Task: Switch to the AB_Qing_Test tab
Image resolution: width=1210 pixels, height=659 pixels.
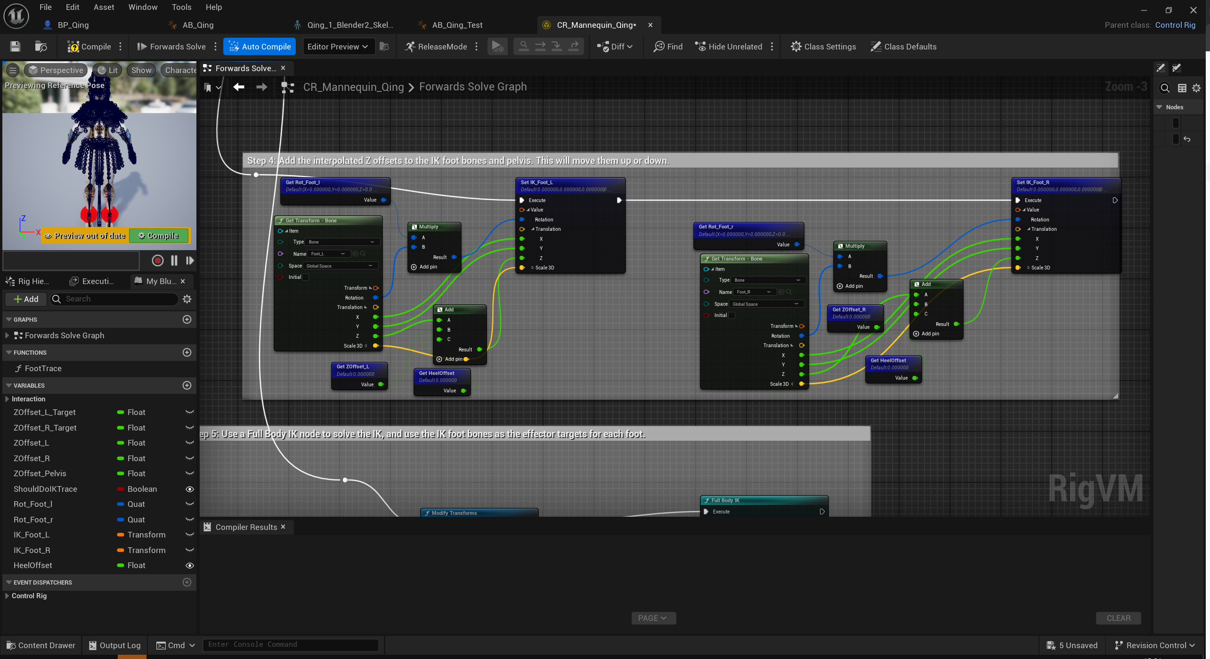Action: [x=457, y=25]
